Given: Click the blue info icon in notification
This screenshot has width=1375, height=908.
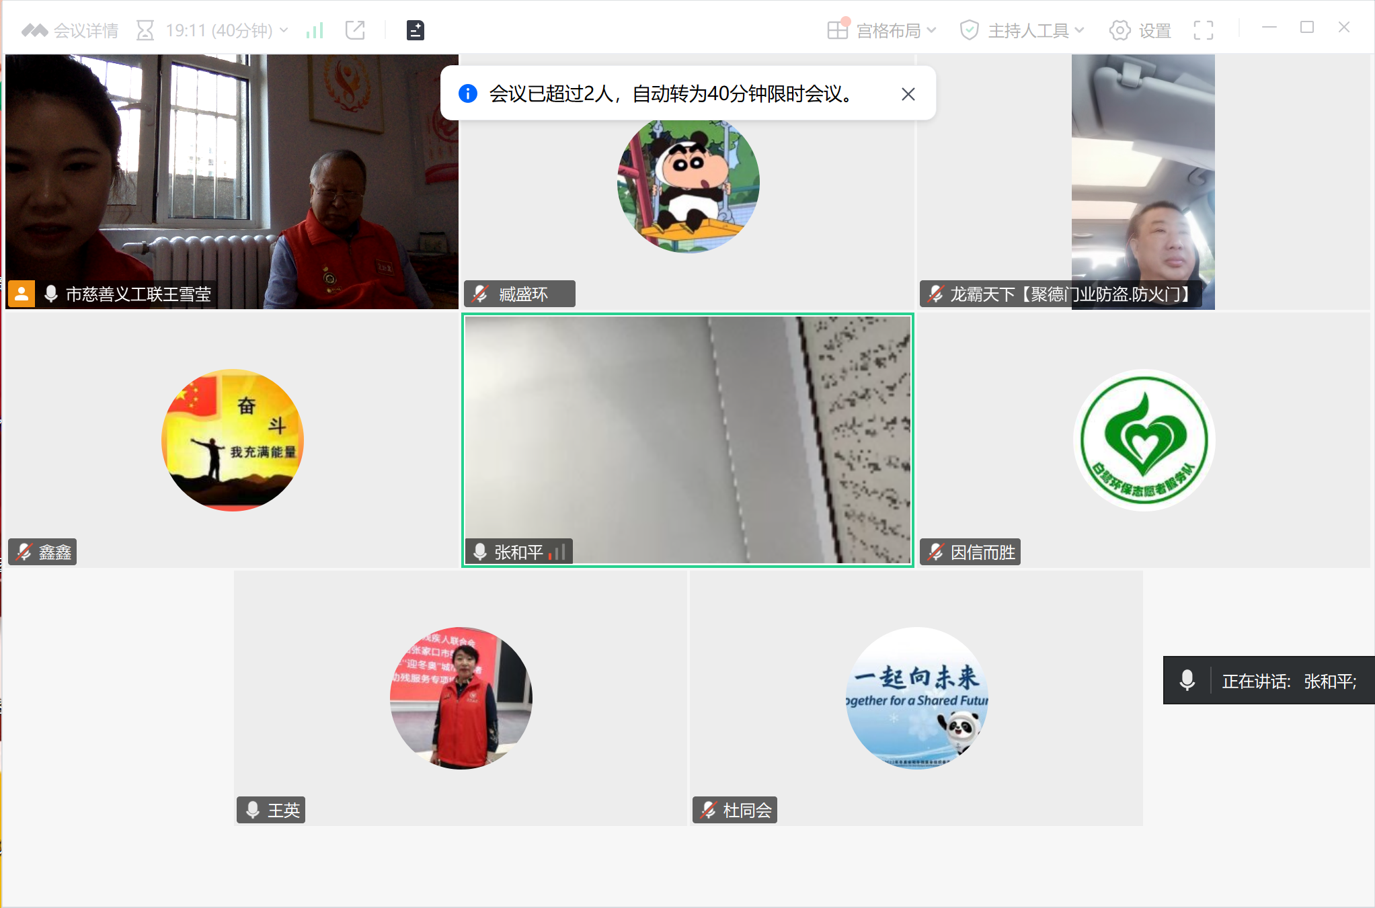Looking at the screenshot, I should (x=468, y=93).
